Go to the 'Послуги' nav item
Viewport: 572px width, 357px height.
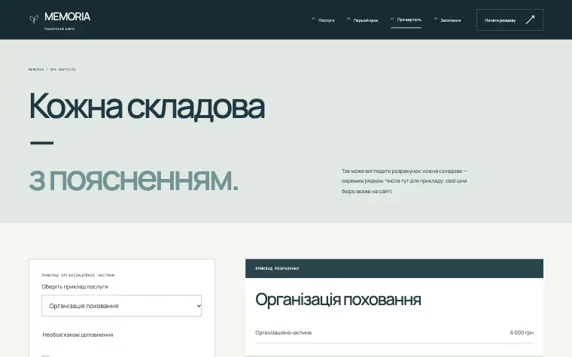(x=324, y=20)
